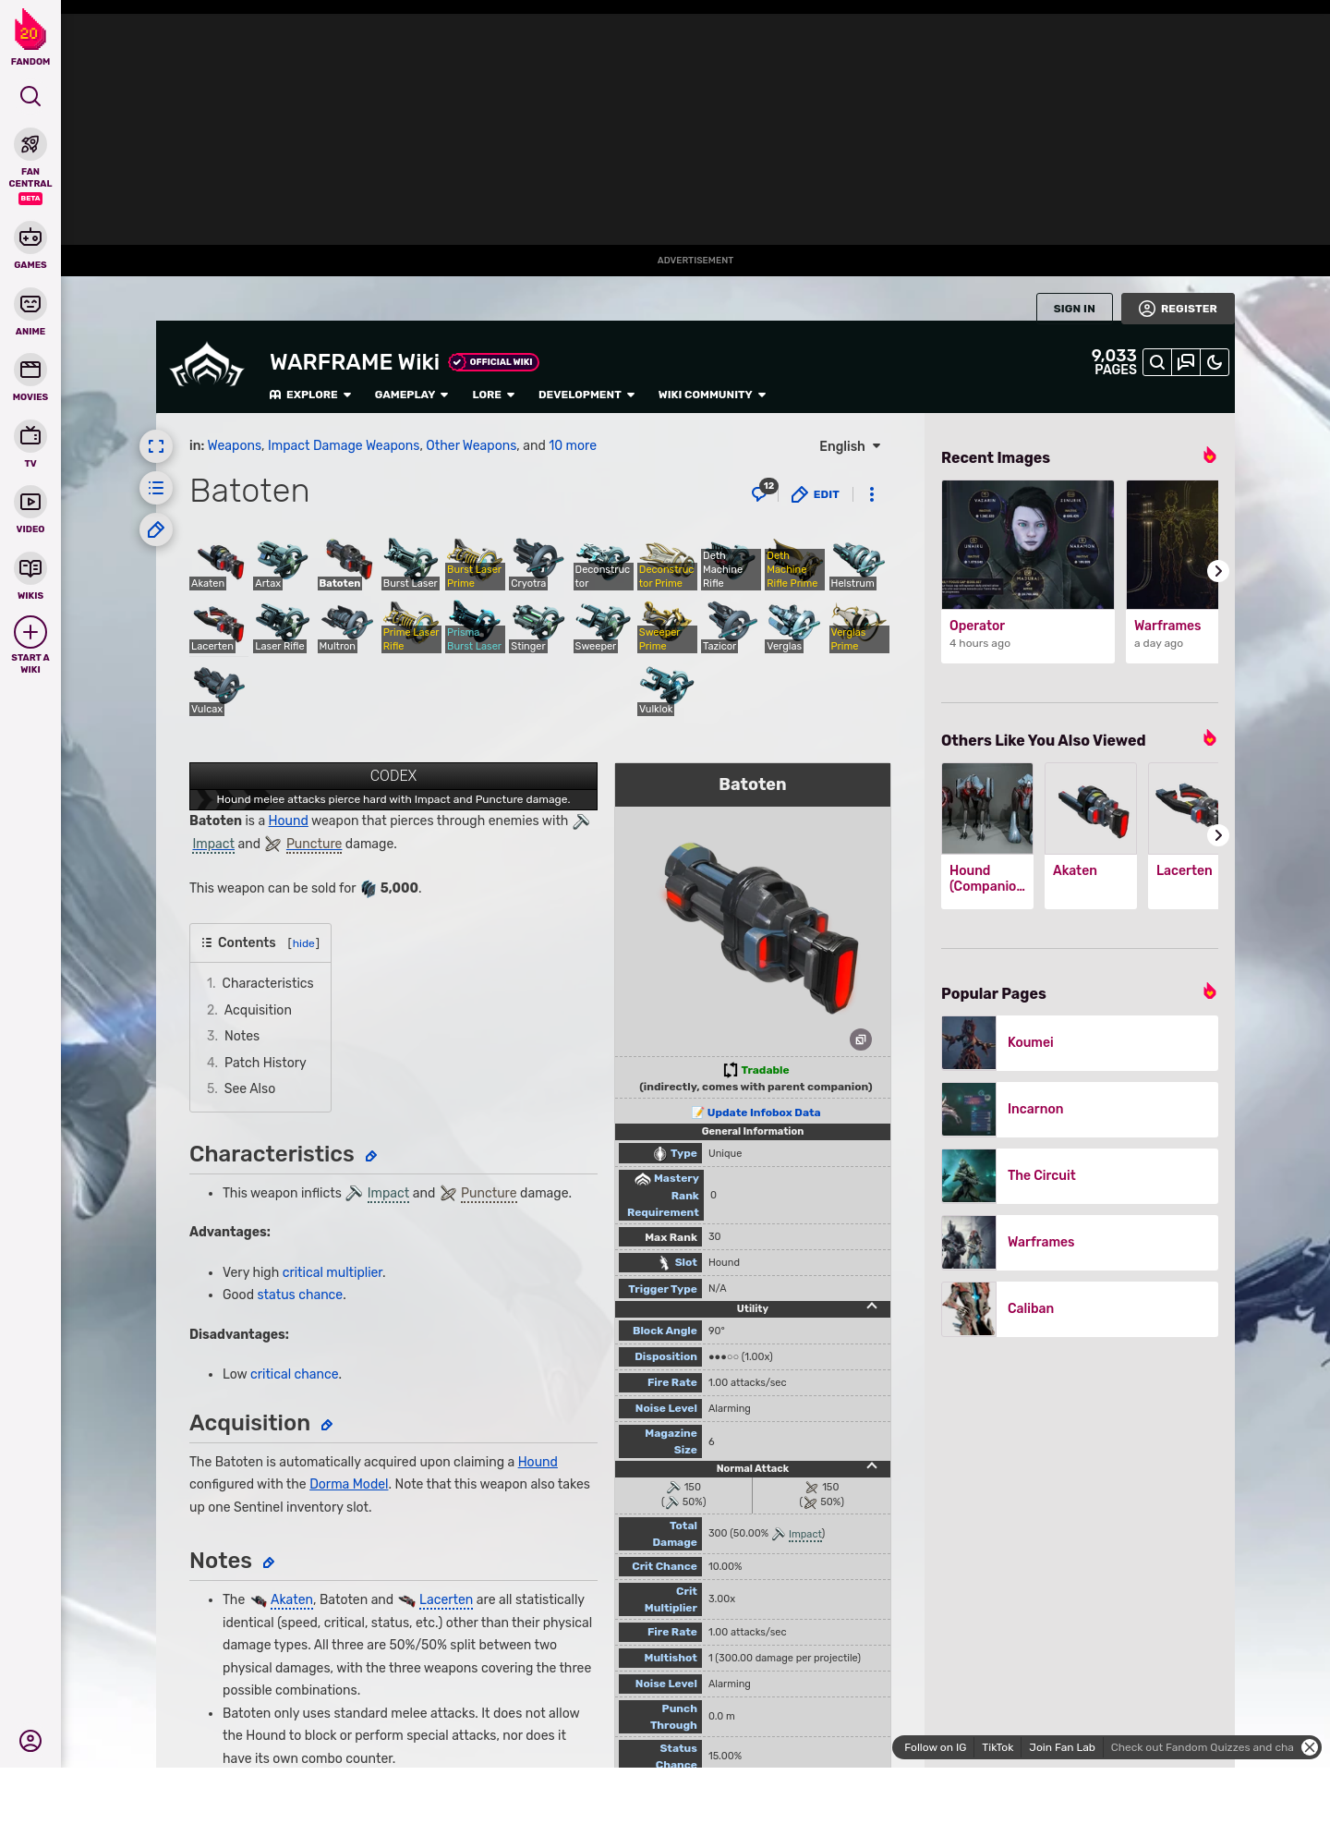
Task: Hide the Contents table
Action: 304,943
